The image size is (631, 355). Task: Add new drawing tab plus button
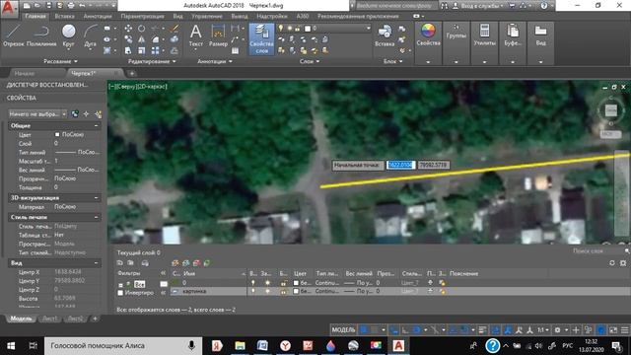(x=131, y=74)
